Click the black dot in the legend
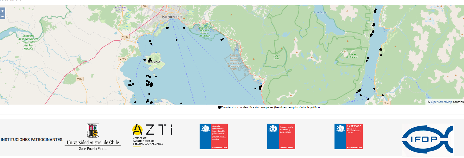 tap(219, 108)
